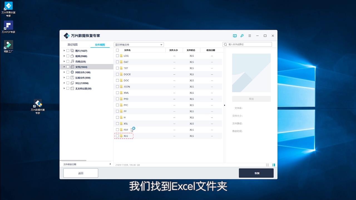This screenshot has height=200, width=356.
Task: Open 喵影工厂 desktop shortcut
Action: [x=8, y=46]
